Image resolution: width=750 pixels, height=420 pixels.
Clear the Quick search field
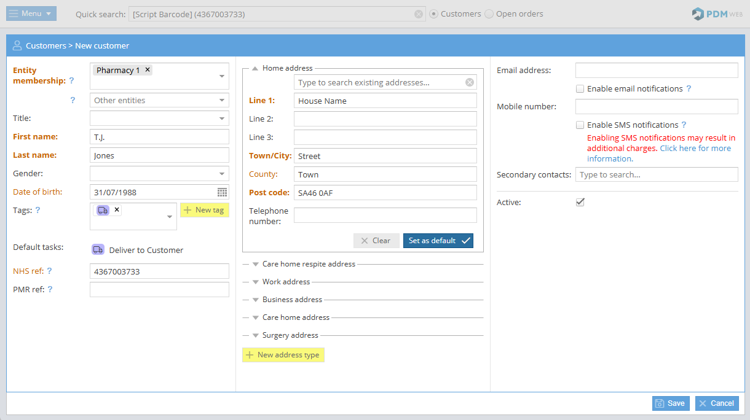(x=419, y=14)
